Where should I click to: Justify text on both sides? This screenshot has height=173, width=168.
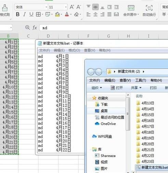tap(109, 14)
